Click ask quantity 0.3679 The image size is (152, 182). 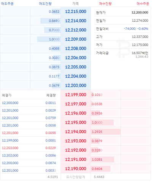(54, 86)
